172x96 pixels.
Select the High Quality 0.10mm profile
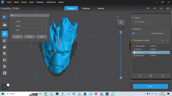[x=151, y=46]
